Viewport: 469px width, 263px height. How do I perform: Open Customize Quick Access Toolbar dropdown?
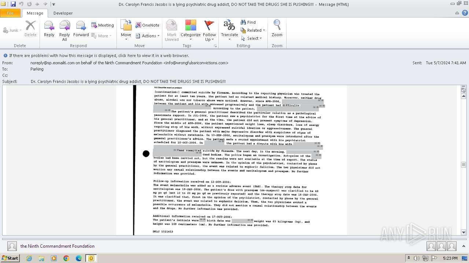[53, 4]
